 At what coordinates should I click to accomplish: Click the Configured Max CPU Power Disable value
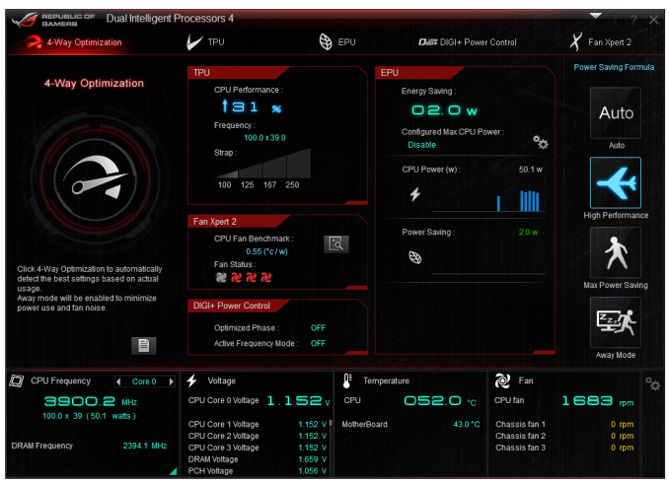[x=421, y=145]
